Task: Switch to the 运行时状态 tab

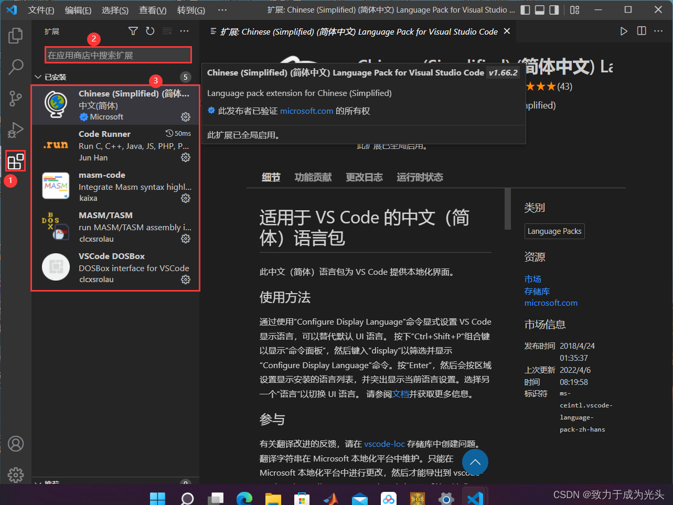Action: coord(420,177)
